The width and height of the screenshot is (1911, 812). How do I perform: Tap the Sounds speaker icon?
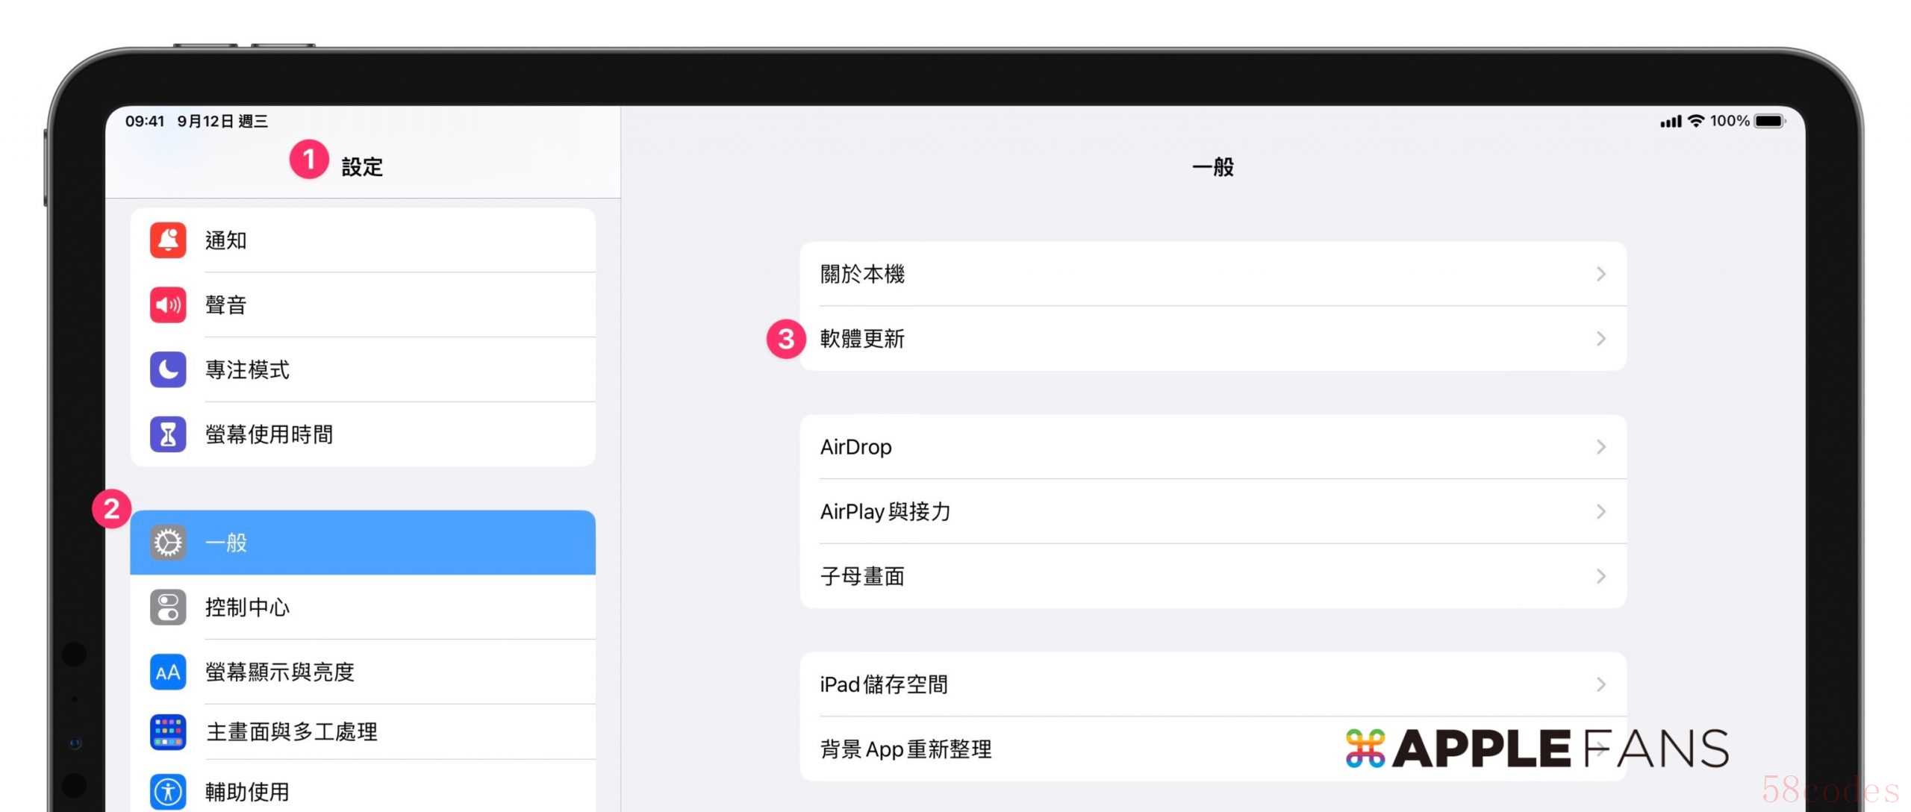168,304
